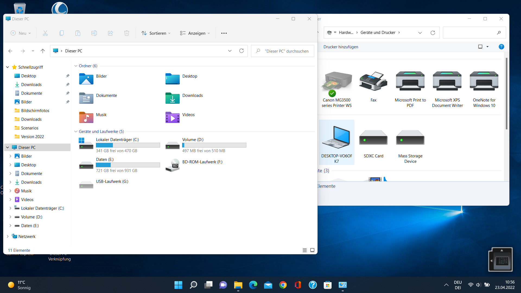Viewport: 521px width, 293px height.
Task: Switch to large icons view in status bar
Action: point(312,250)
